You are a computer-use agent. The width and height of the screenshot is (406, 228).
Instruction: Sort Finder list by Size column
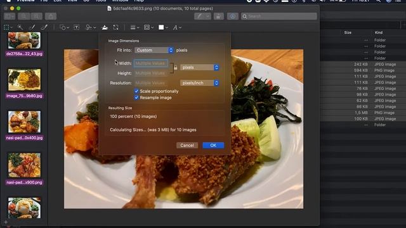348,32
